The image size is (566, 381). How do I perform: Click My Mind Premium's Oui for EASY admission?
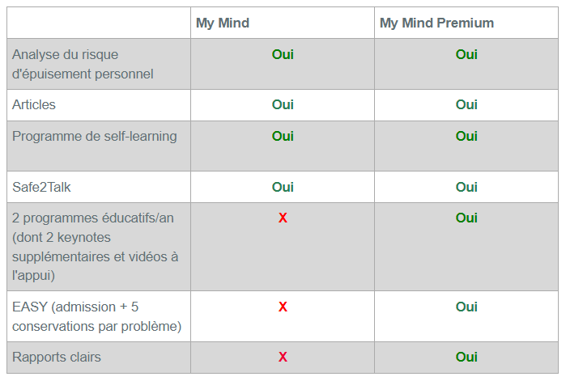[x=466, y=307]
